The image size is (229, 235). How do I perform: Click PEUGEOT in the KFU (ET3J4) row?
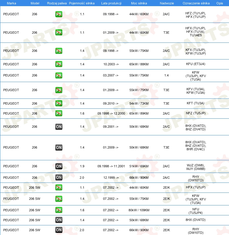point(11,64)
